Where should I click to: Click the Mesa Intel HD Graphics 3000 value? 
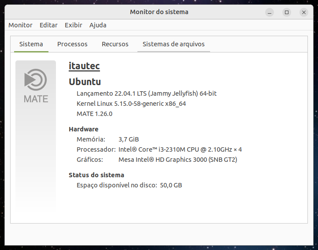pyautogui.click(x=177, y=160)
